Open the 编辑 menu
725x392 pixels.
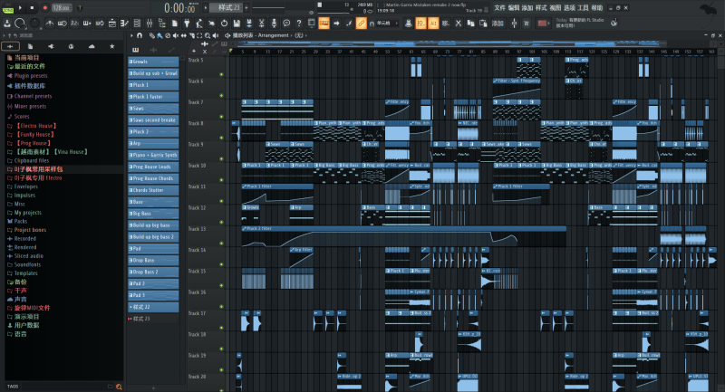[x=514, y=8]
